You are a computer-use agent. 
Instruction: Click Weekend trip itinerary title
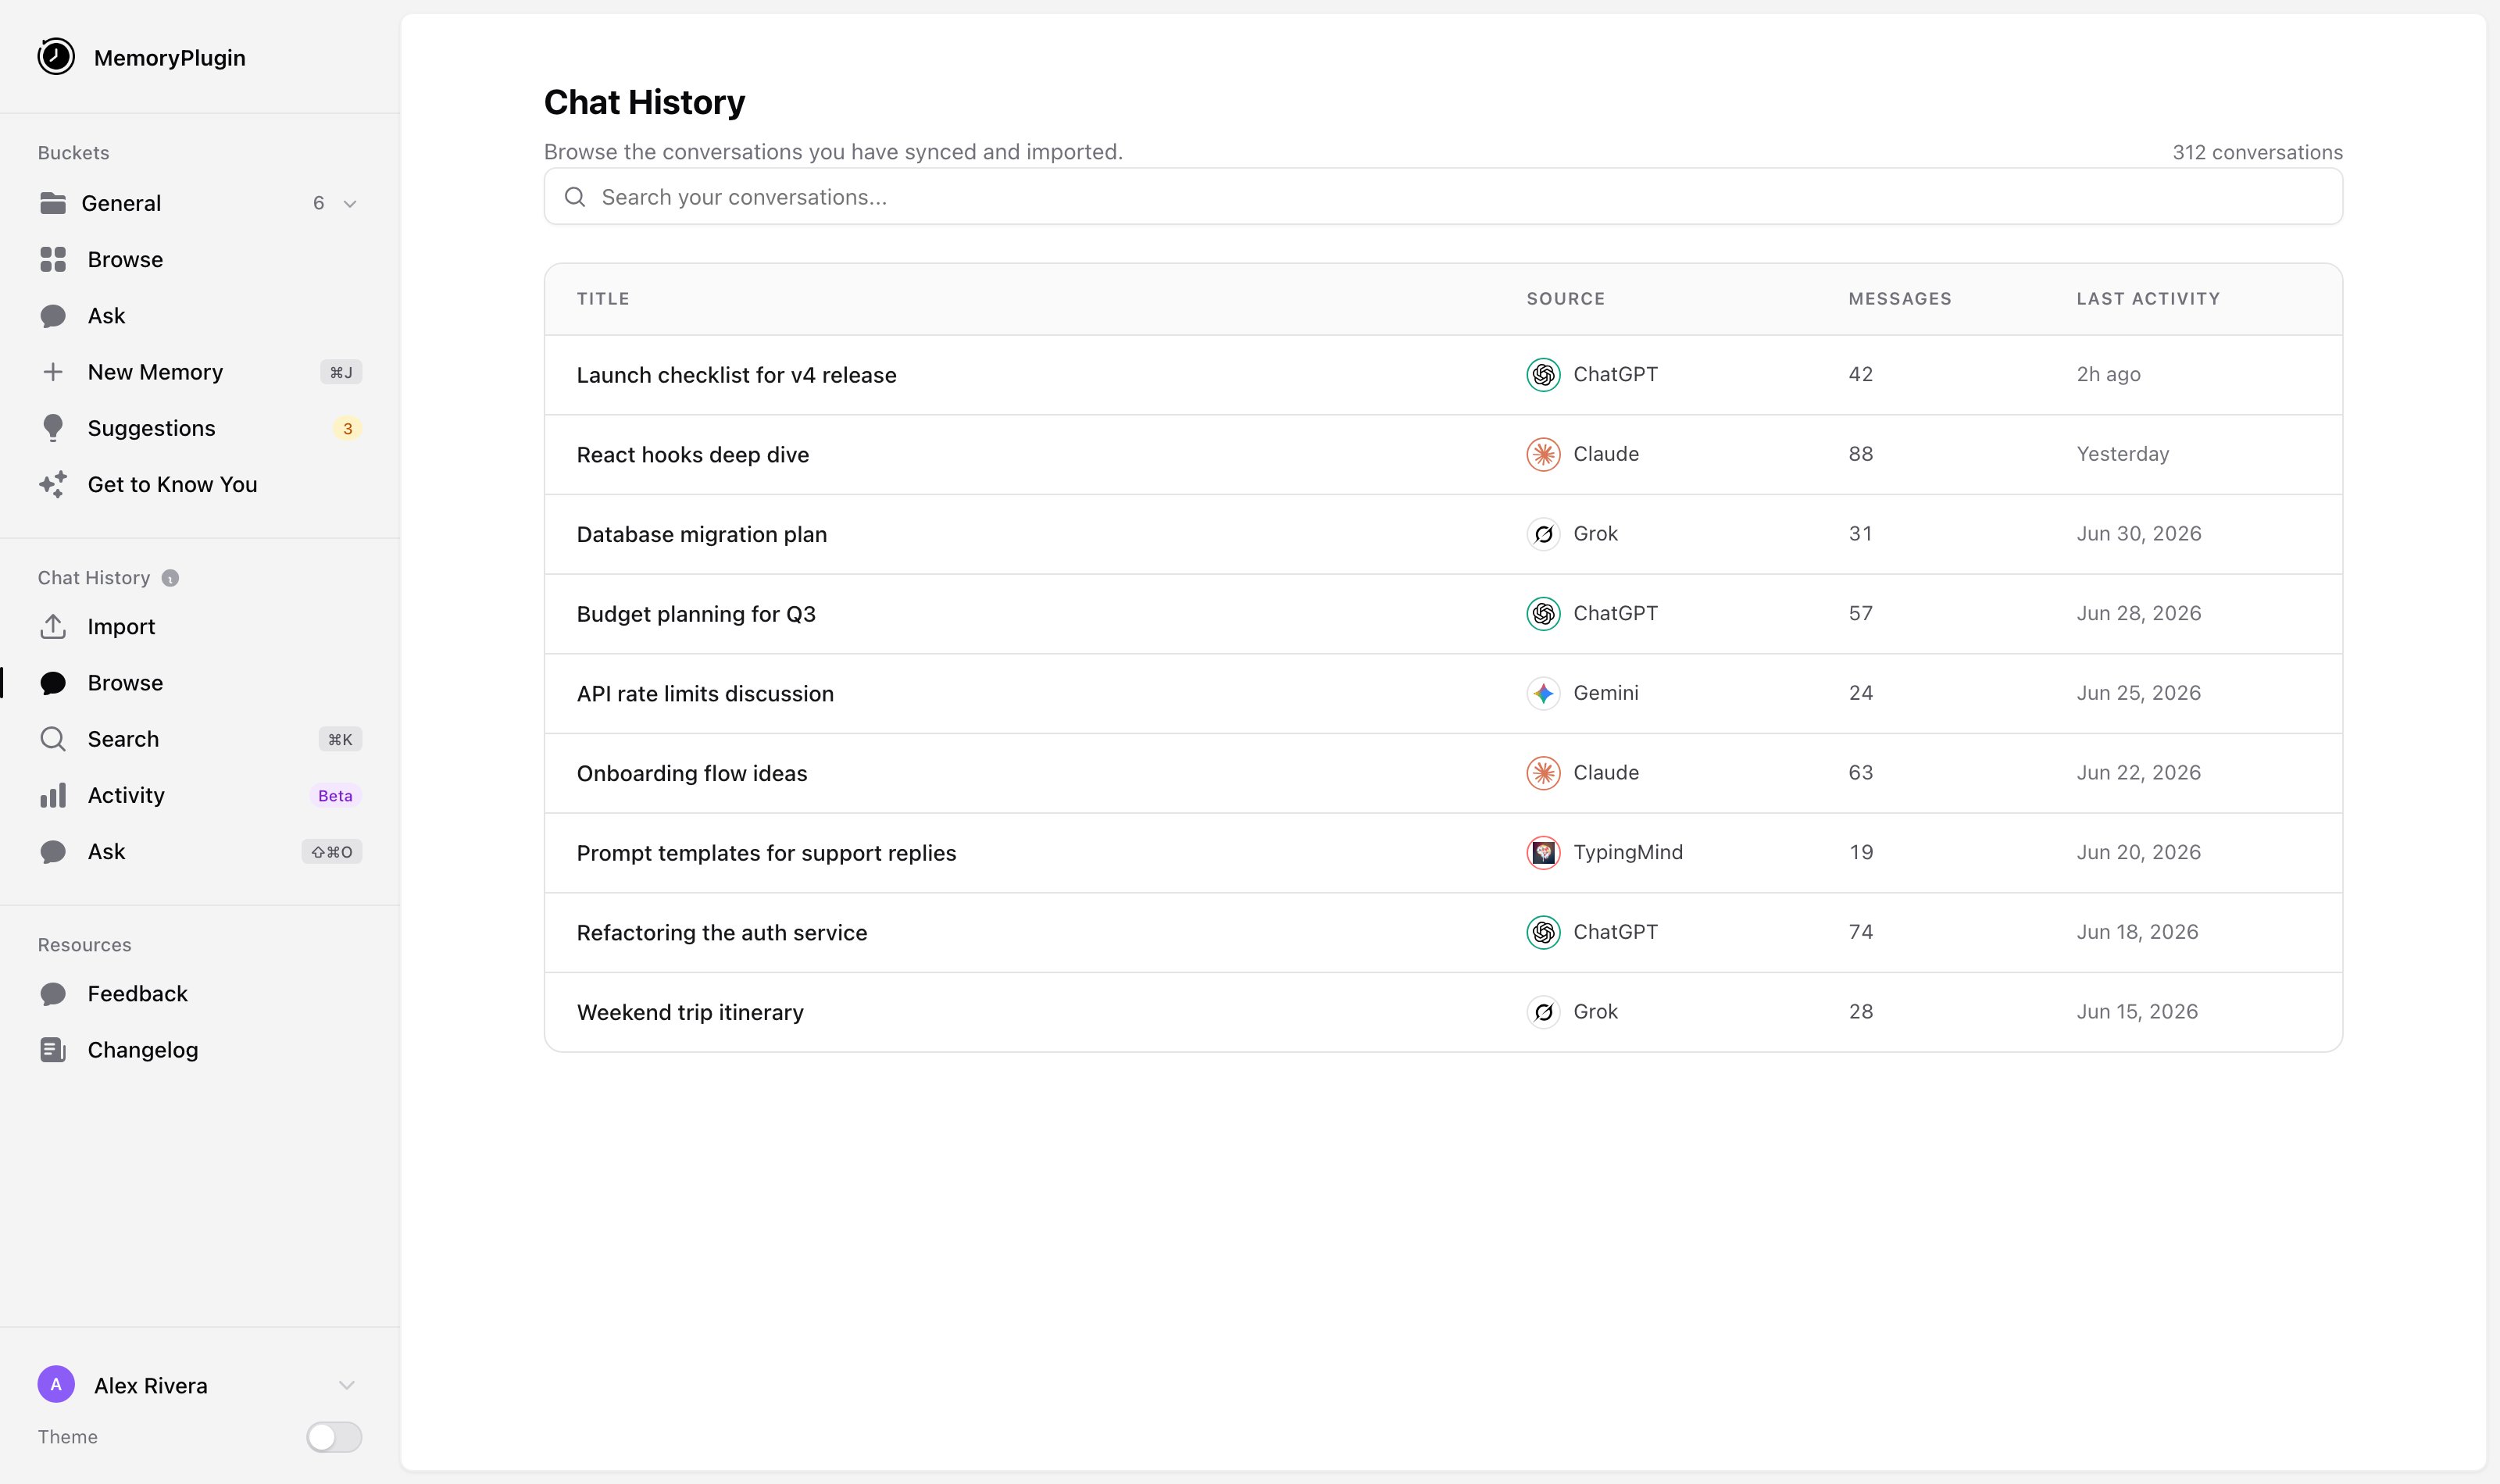pyautogui.click(x=690, y=1012)
